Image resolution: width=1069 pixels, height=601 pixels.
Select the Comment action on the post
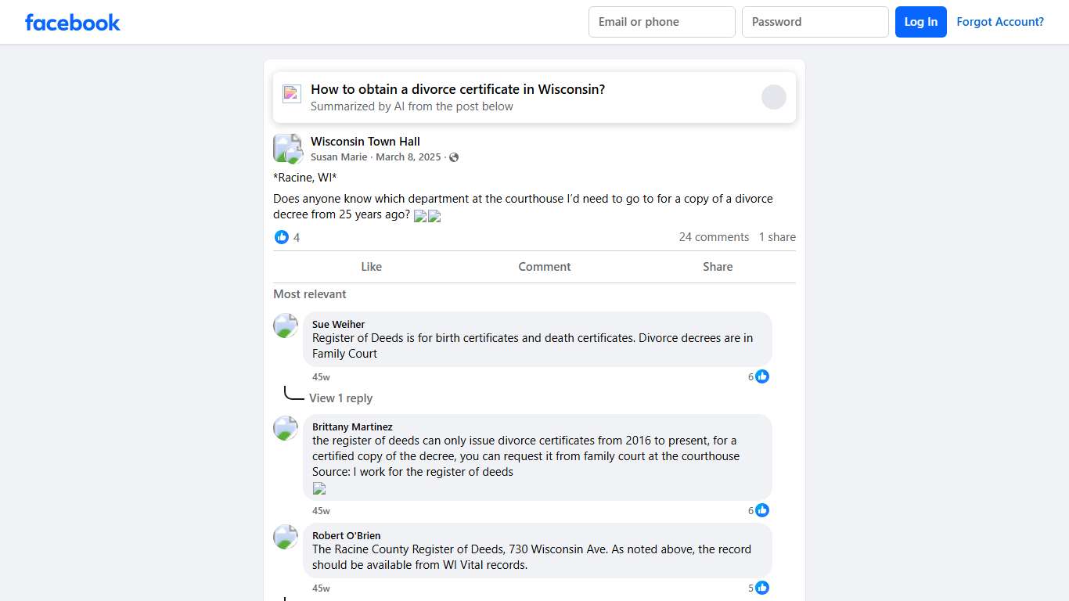(x=544, y=267)
